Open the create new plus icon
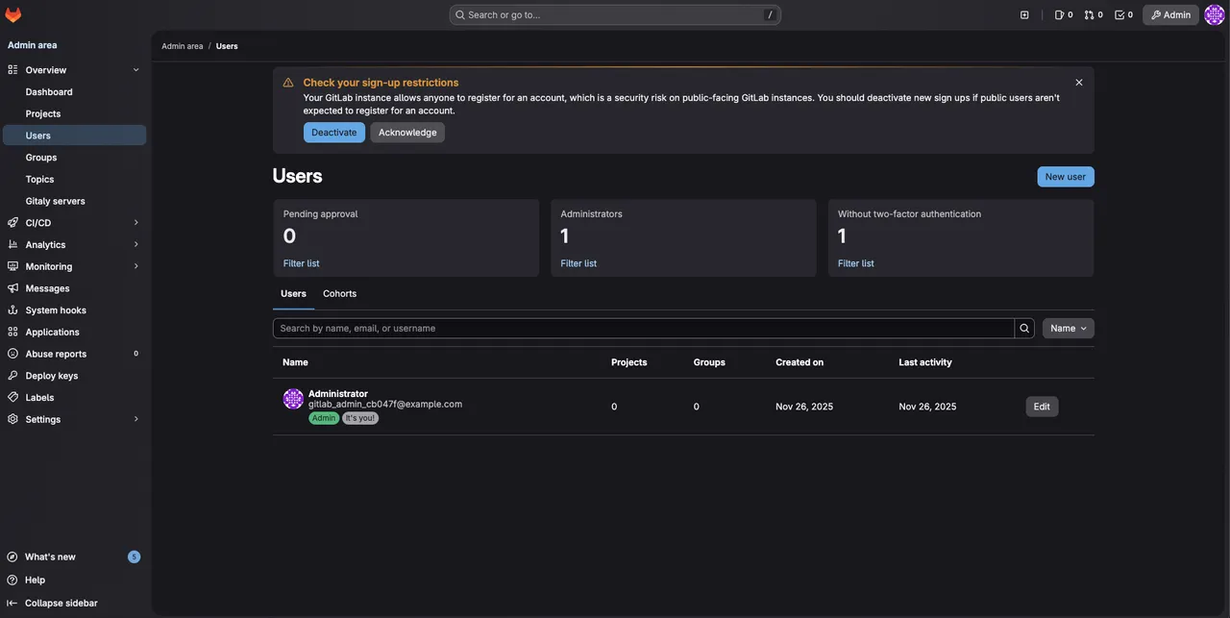The width and height of the screenshot is (1230, 618). pyautogui.click(x=1024, y=14)
